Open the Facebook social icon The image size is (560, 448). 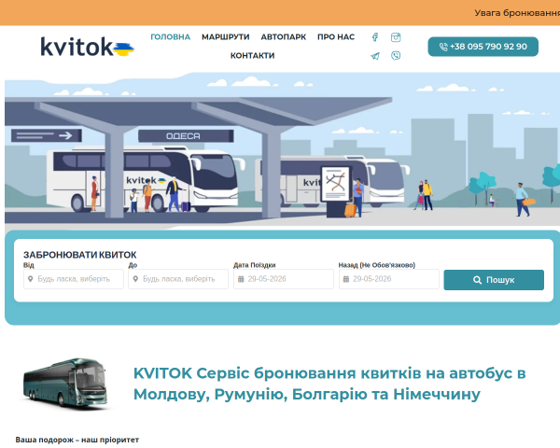pos(375,37)
